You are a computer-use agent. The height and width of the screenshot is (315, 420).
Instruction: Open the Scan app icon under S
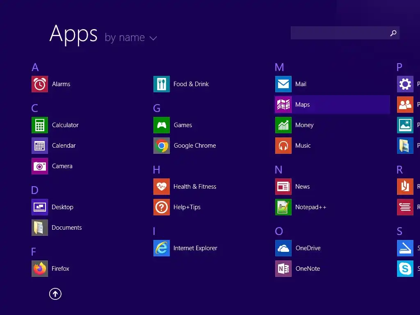pyautogui.click(x=405, y=248)
